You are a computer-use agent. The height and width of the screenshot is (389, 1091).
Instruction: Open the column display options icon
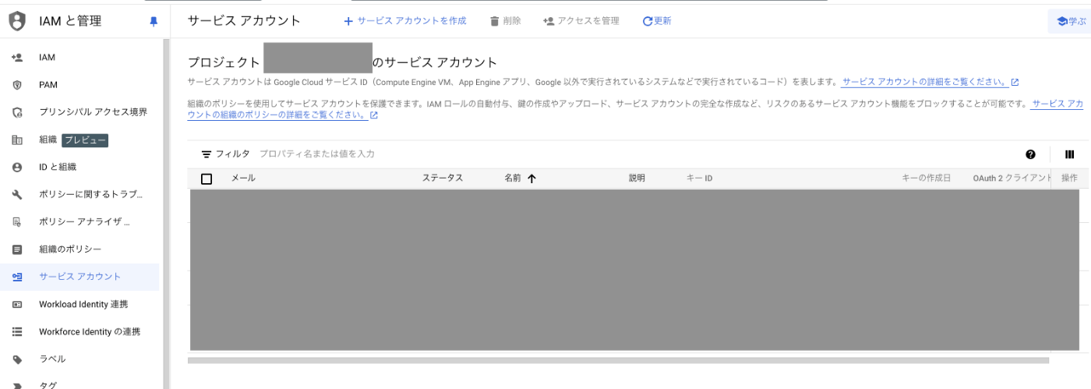(x=1069, y=154)
